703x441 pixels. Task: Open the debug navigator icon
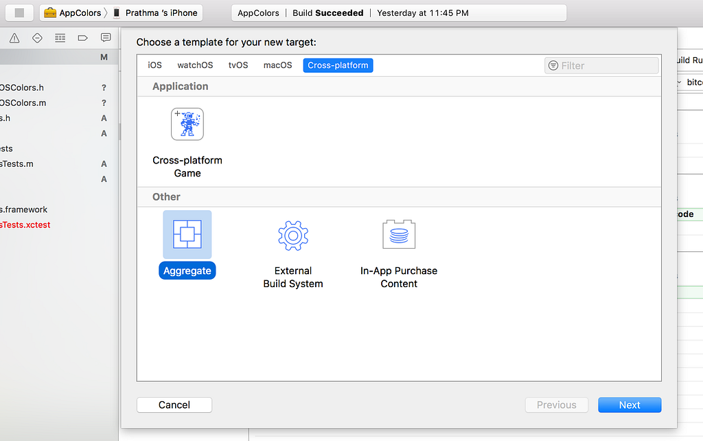pos(60,38)
